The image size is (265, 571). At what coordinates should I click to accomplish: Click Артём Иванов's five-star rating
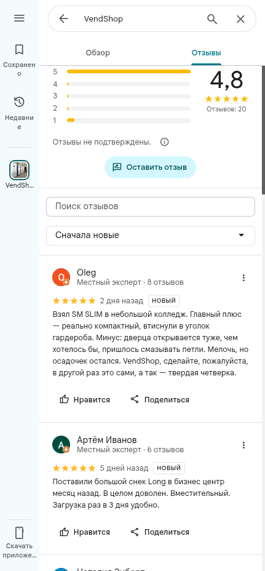click(74, 468)
